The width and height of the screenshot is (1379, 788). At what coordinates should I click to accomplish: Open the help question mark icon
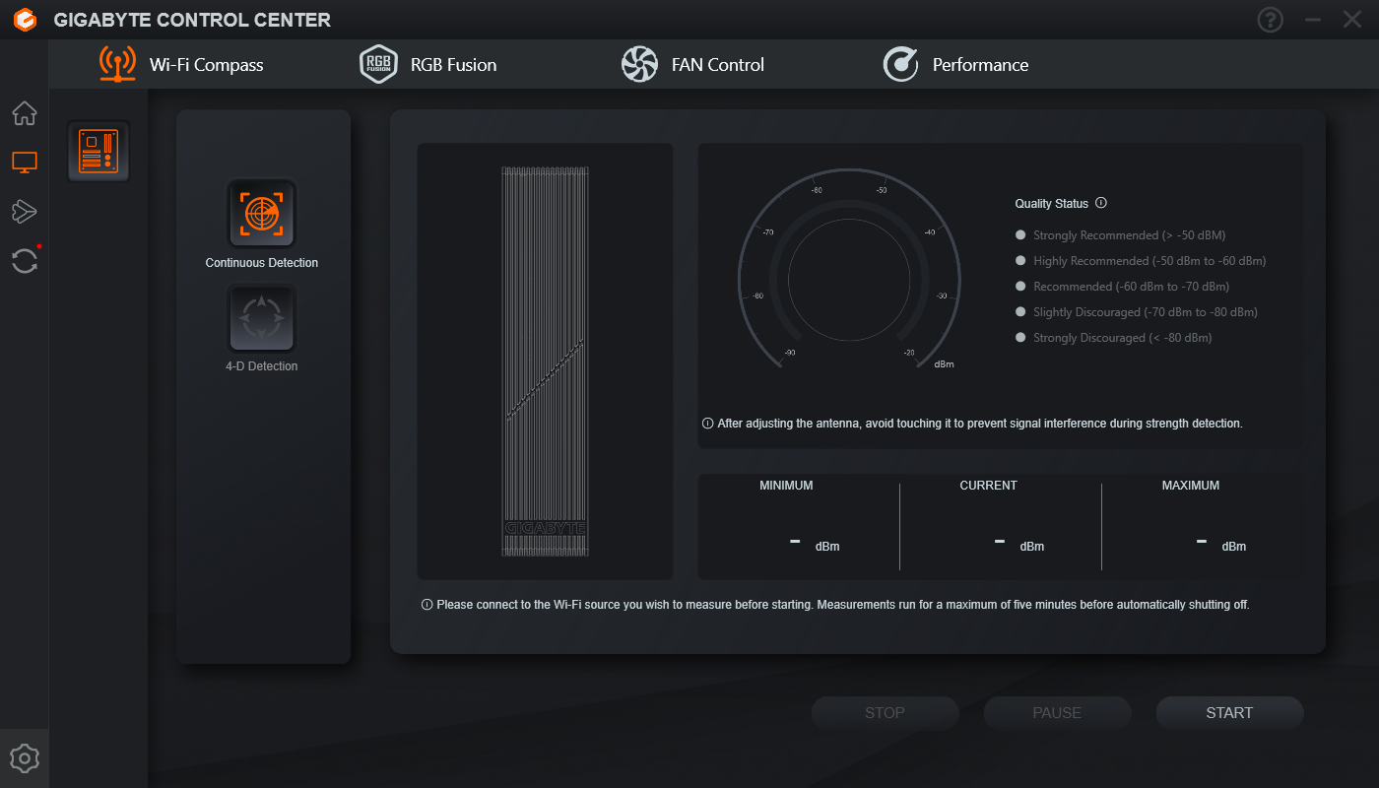1272,20
